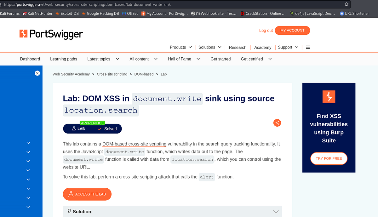
Task: Click the orange share icon
Action: (277, 123)
